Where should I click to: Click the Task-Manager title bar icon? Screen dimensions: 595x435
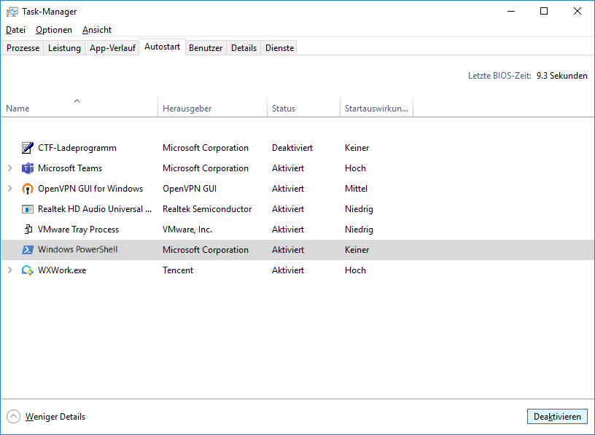point(12,12)
